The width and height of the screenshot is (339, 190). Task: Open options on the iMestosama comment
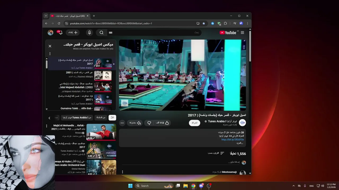122,172
